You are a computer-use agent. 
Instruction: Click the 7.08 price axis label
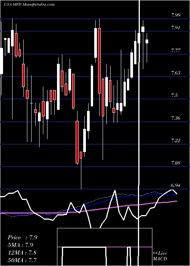point(176,163)
